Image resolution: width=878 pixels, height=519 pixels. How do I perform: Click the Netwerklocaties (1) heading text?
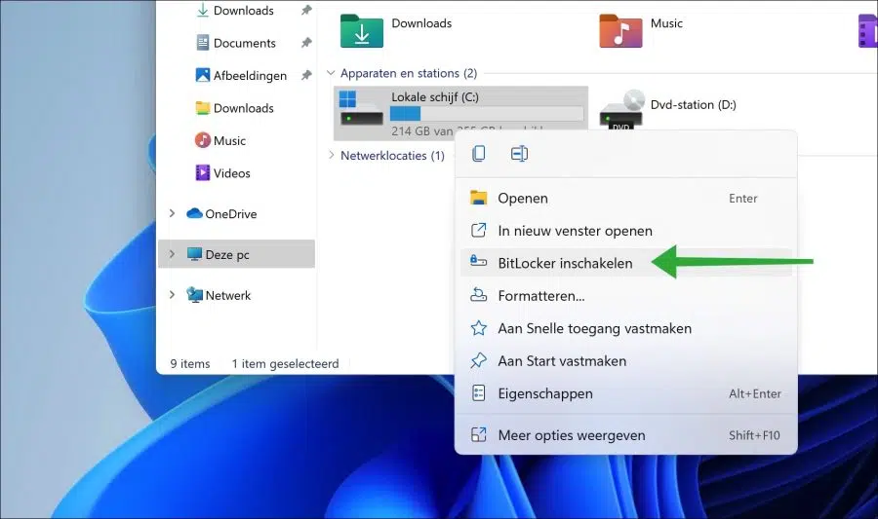[392, 155]
